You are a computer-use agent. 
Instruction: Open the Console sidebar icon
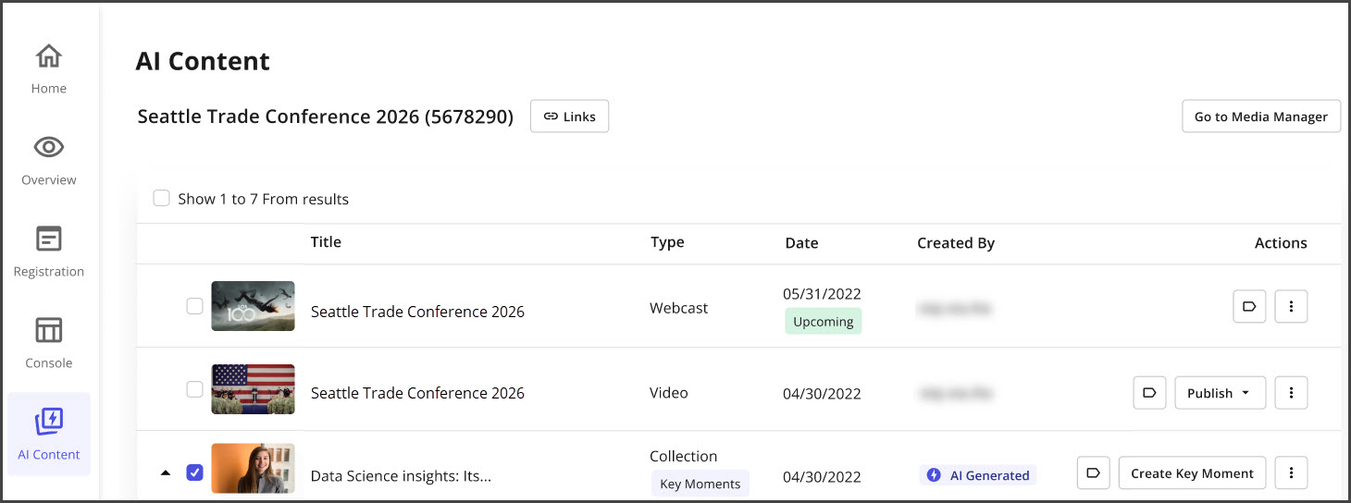pos(48,330)
